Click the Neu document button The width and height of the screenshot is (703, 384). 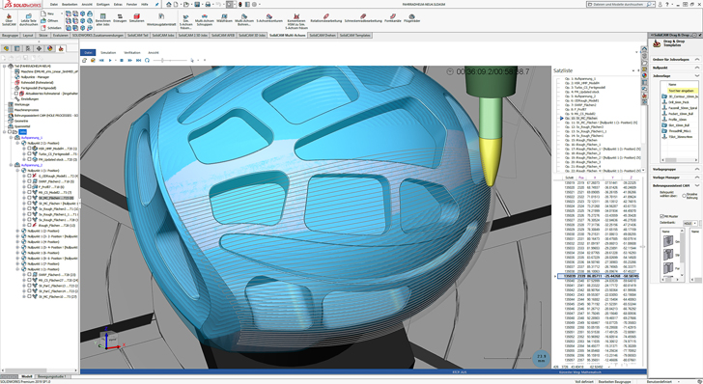click(47, 14)
